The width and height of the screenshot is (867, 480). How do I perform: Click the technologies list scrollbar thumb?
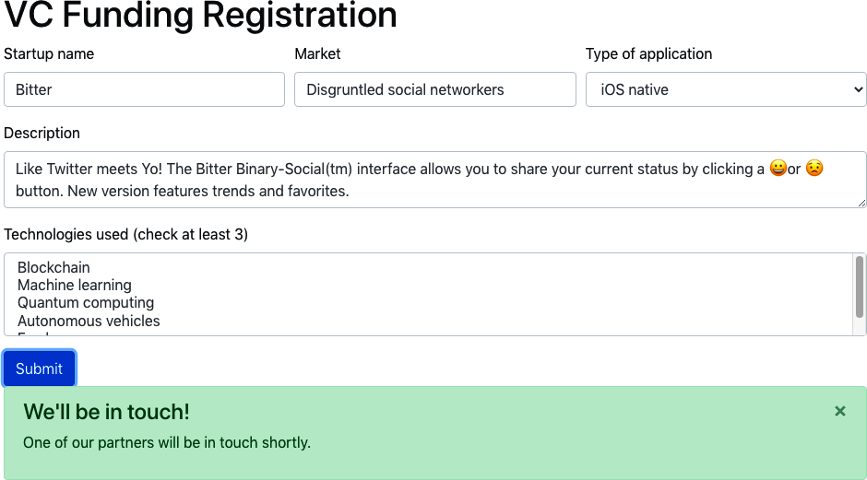[x=860, y=284]
